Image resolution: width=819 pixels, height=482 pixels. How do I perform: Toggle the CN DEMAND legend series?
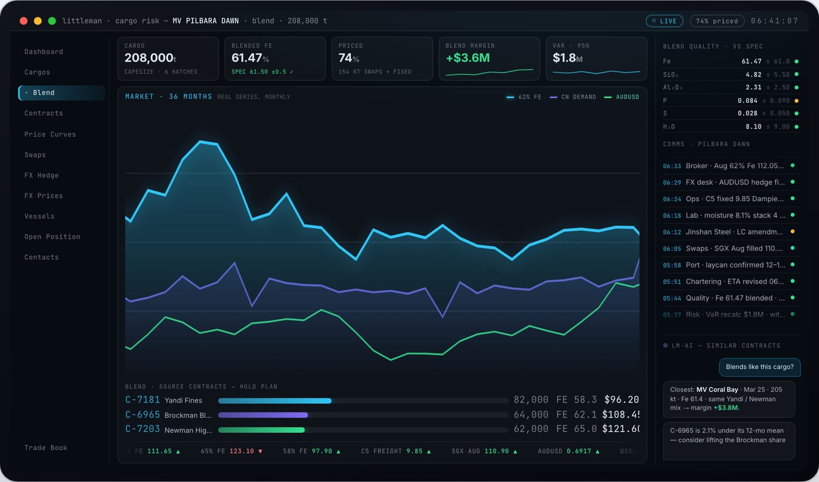tap(573, 97)
